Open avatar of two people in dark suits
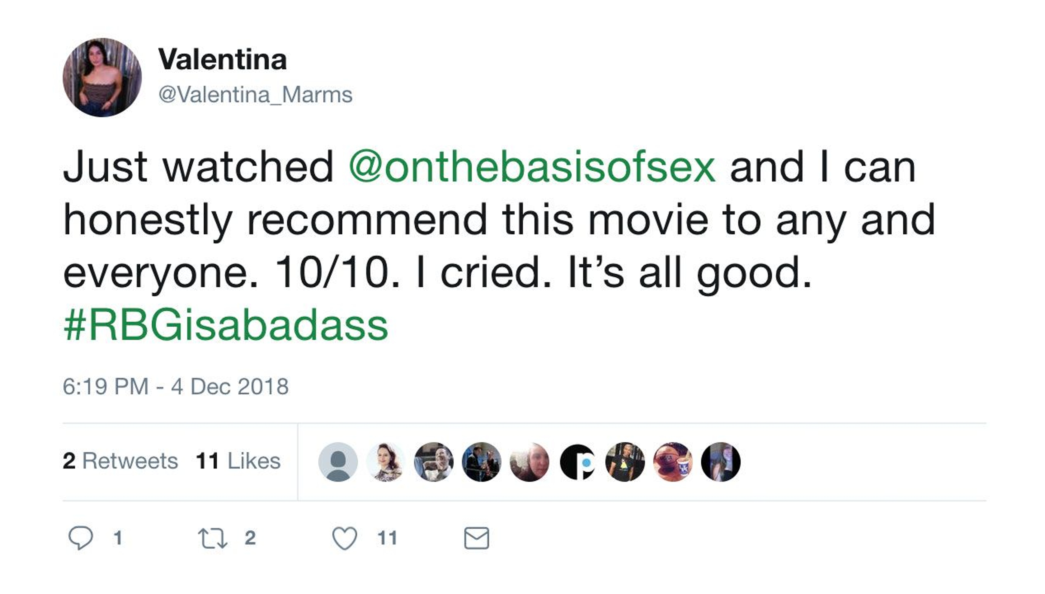The width and height of the screenshot is (1045, 594). coord(481,462)
